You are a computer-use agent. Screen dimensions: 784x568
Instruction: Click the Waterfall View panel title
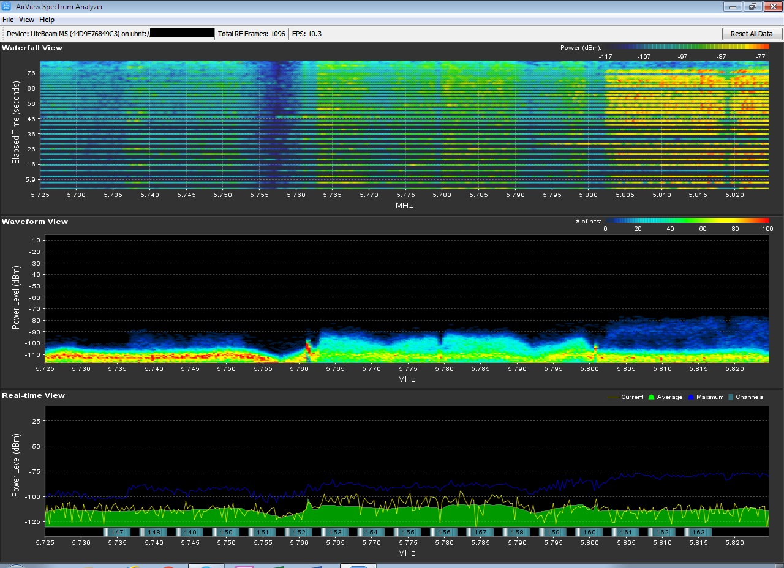point(32,48)
